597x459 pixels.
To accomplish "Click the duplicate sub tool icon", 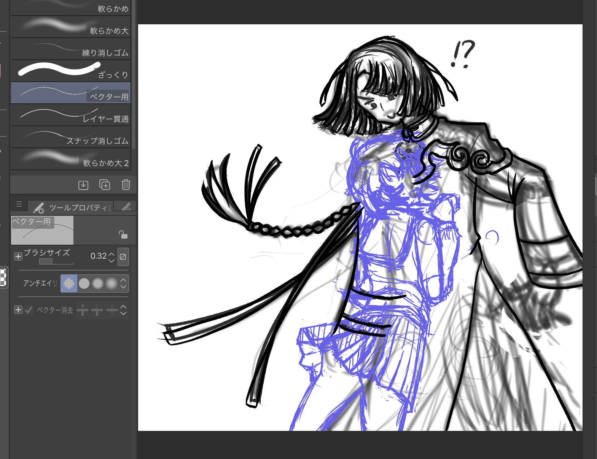I will pos(104,185).
